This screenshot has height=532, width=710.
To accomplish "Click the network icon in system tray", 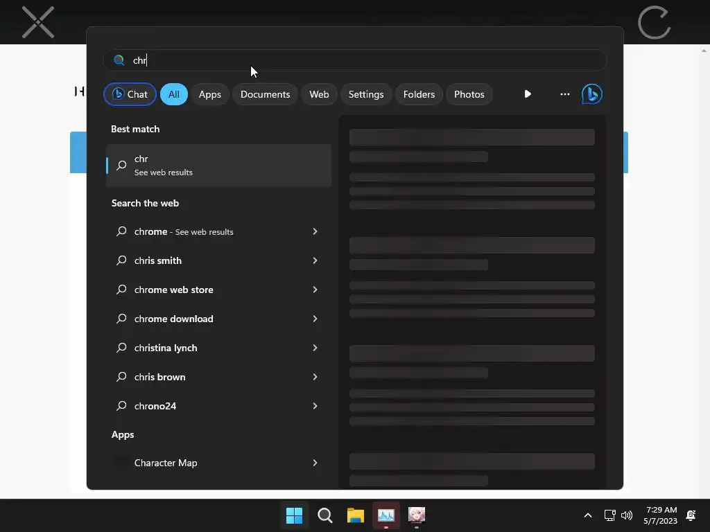I will 610,515.
